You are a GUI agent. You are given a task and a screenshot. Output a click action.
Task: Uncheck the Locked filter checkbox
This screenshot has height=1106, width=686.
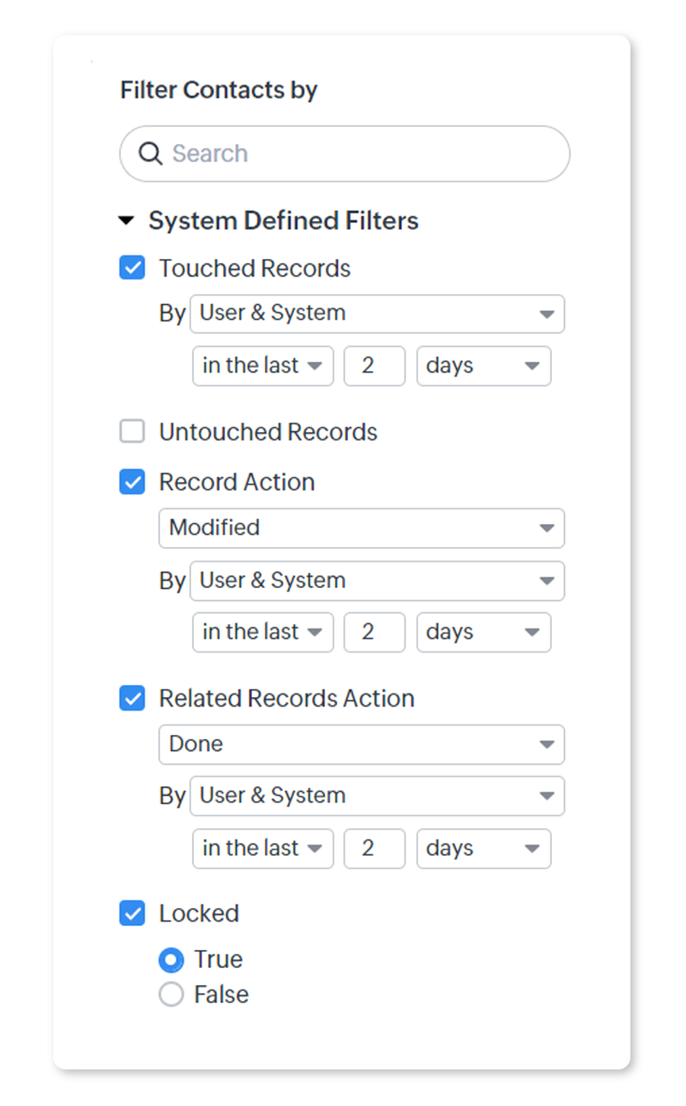(x=132, y=913)
